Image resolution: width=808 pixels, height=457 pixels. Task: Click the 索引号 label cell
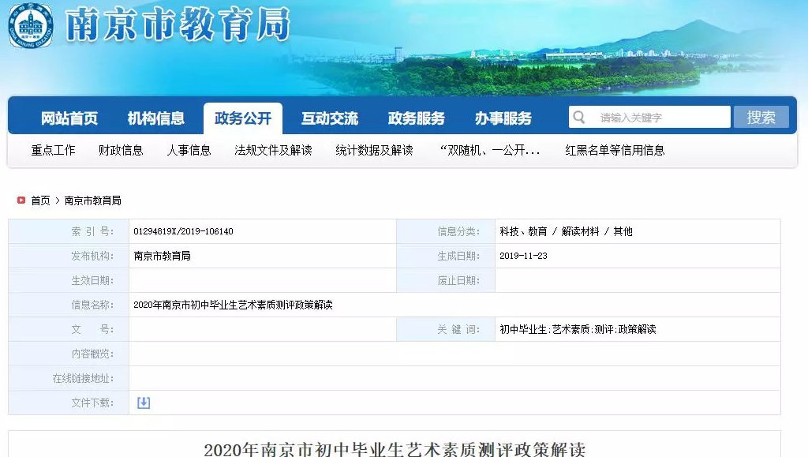[69, 231]
